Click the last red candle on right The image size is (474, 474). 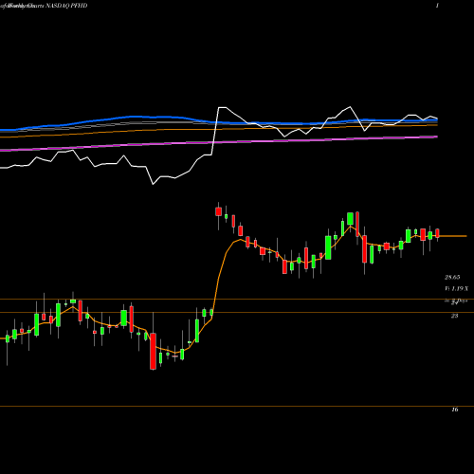pyautogui.click(x=437, y=233)
